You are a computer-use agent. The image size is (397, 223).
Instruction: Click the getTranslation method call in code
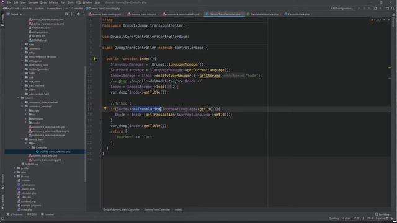pyautogui.click(x=160, y=115)
